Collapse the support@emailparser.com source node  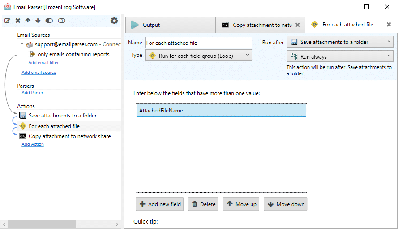22,44
